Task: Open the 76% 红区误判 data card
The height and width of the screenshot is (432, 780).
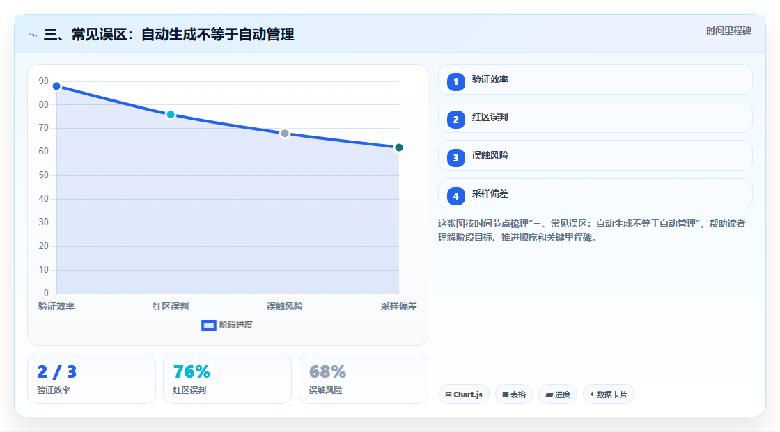Action: point(227,378)
